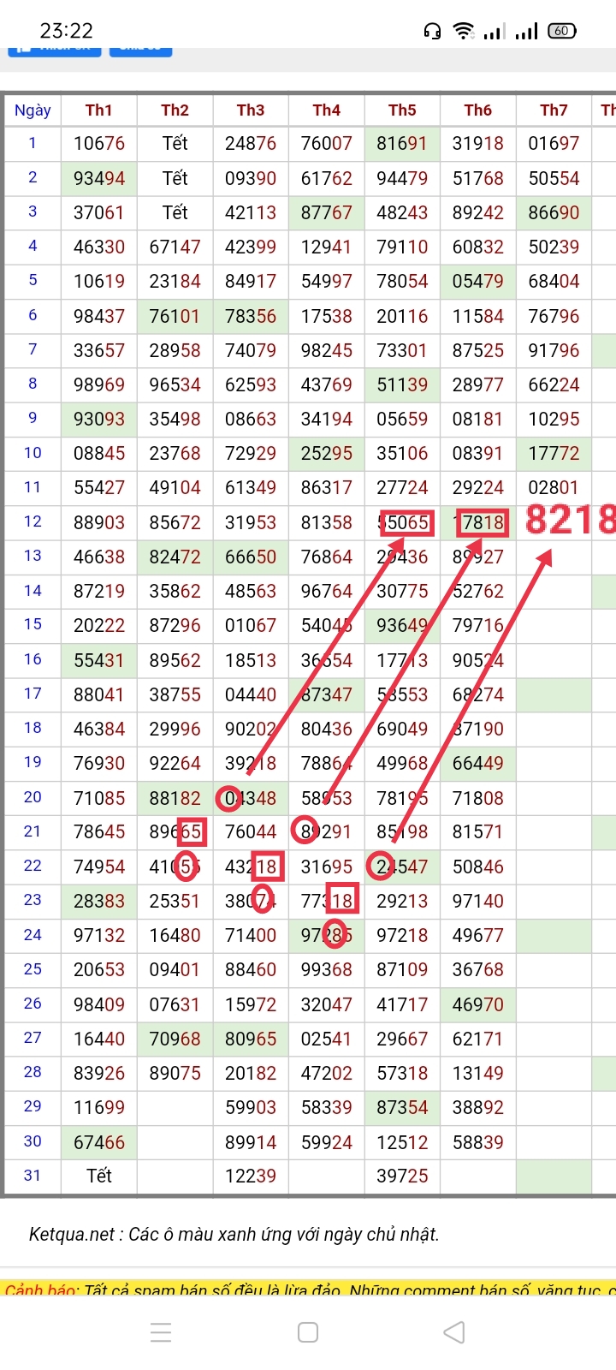This screenshot has width=616, height=1370.
Task: Tap the Cảnh báo warning banner
Action: pos(308,1289)
